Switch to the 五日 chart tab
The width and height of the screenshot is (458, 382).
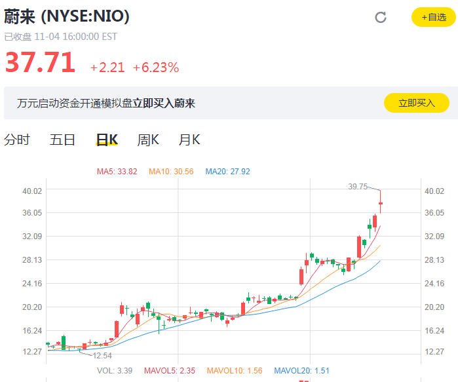(62, 140)
